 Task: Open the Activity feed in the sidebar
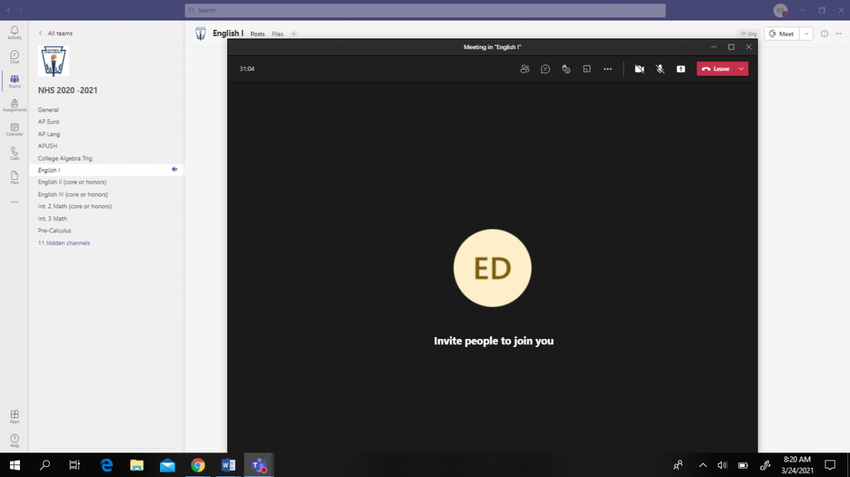[x=15, y=33]
